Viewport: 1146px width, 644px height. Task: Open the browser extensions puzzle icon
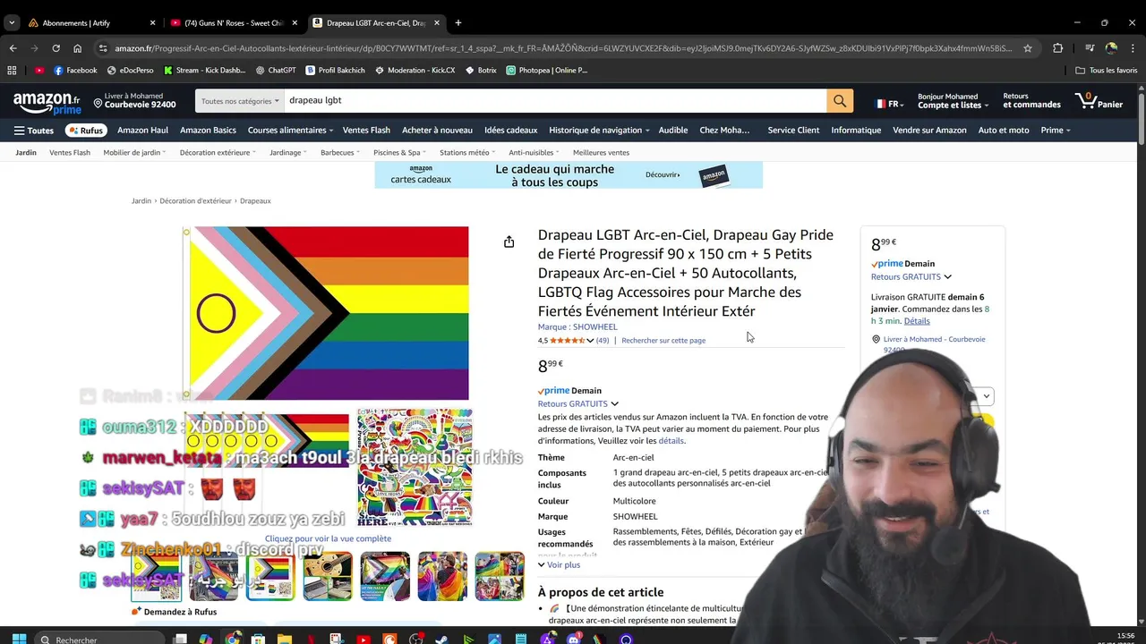pyautogui.click(x=1057, y=48)
